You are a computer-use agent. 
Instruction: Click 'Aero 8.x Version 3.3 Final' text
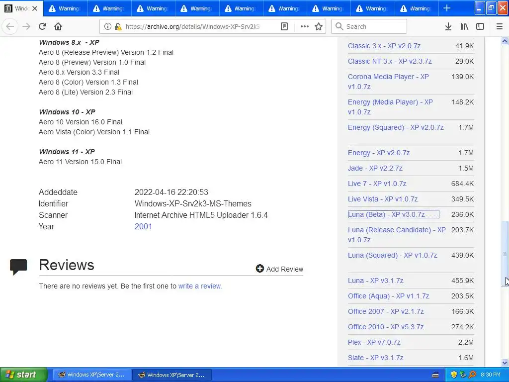click(x=79, y=72)
